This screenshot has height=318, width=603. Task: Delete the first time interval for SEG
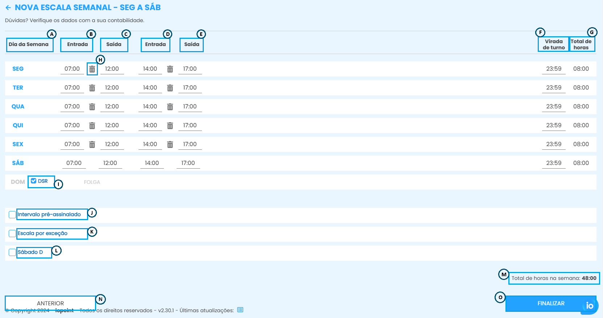pyautogui.click(x=92, y=69)
